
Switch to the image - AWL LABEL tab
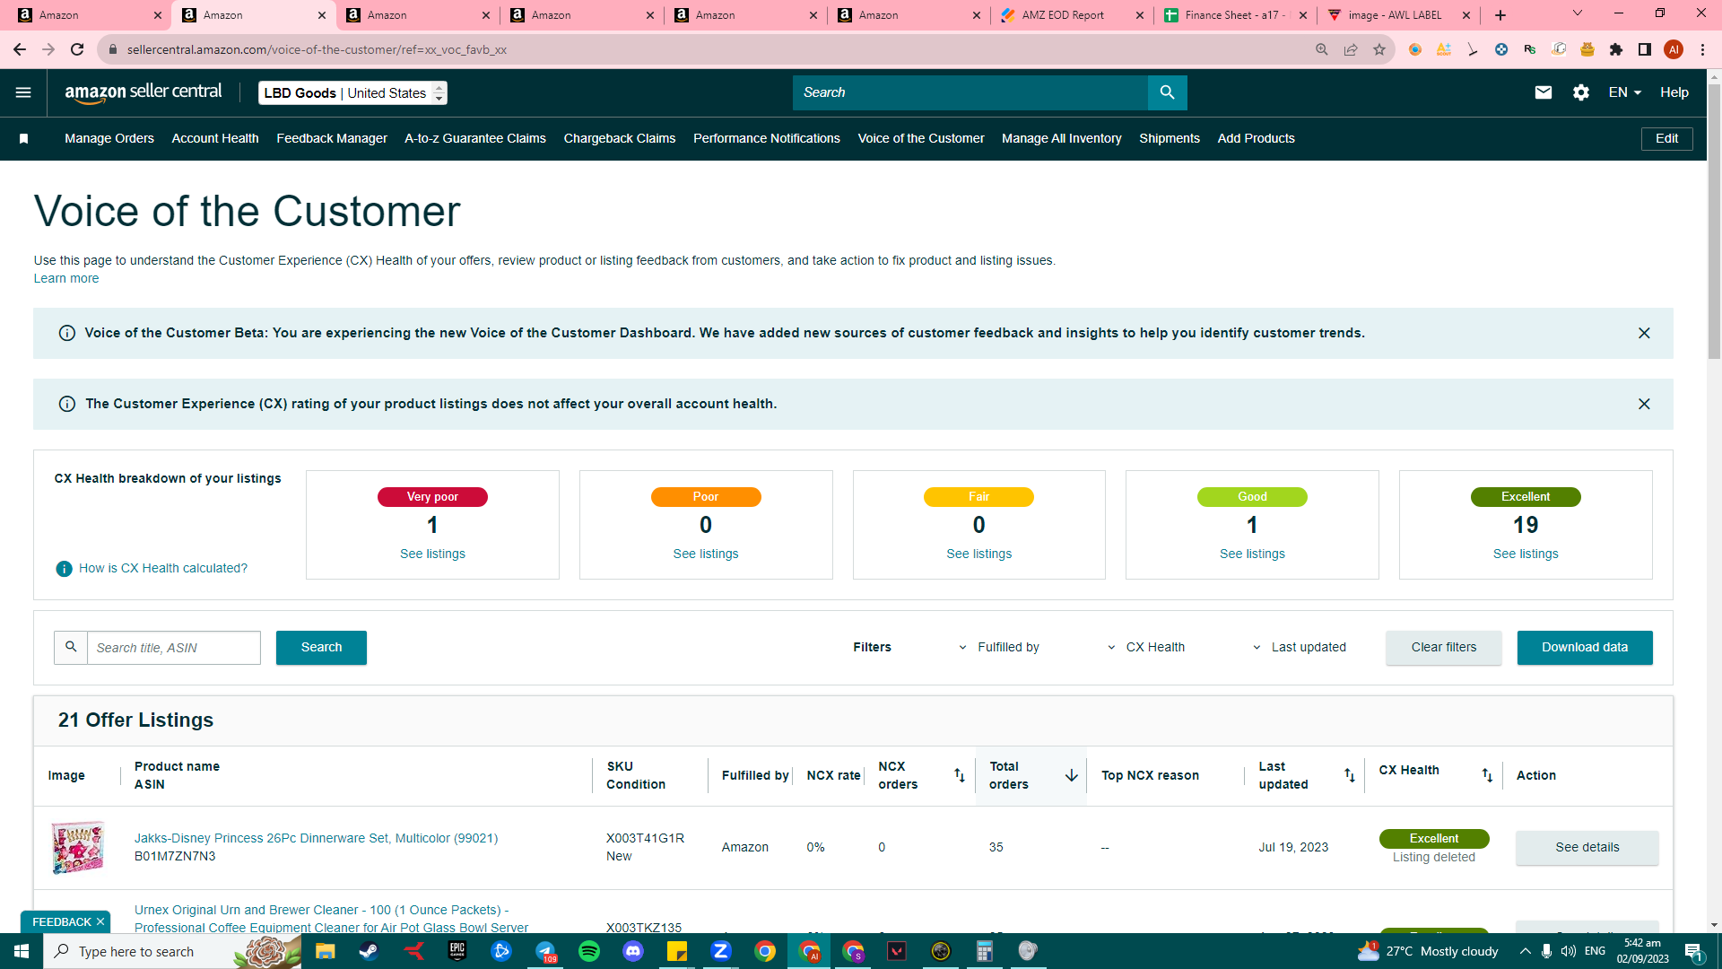pyautogui.click(x=1399, y=15)
